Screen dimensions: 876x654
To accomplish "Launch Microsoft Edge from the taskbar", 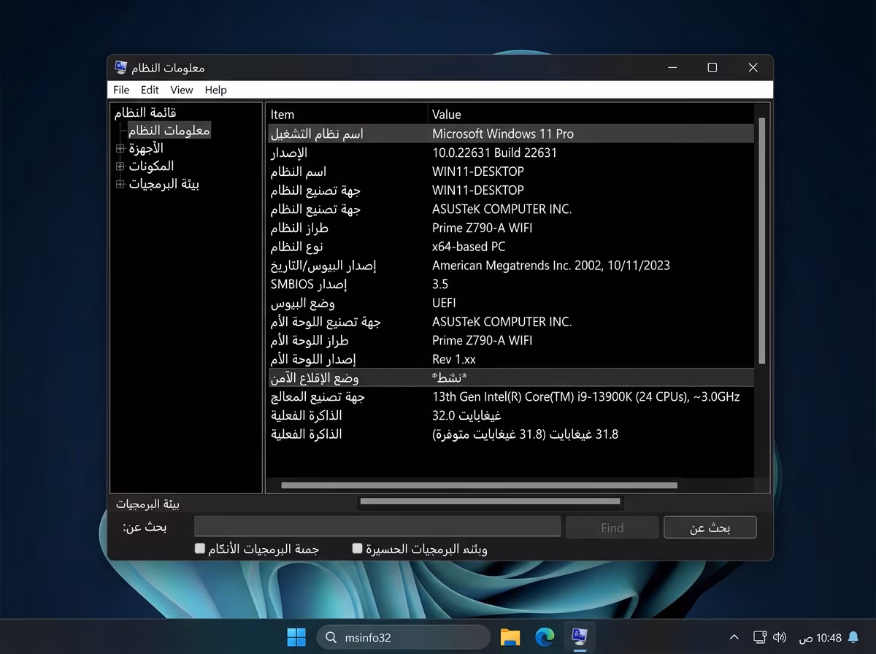I will click(x=545, y=637).
